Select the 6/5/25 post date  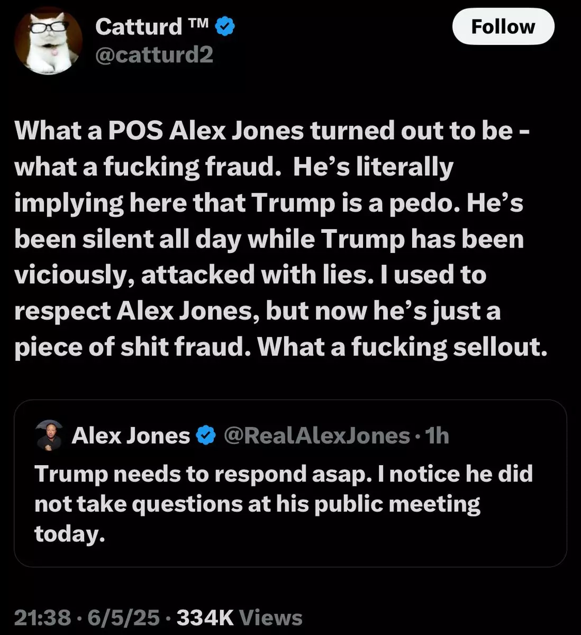[x=124, y=617]
